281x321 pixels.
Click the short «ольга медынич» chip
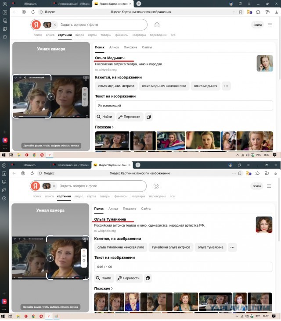tap(205, 86)
